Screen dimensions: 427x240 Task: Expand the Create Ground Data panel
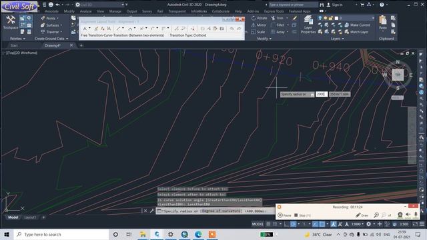51,39
